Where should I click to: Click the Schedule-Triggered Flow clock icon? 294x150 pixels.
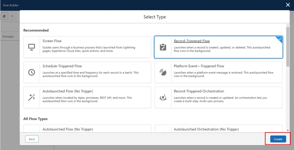[32, 72]
